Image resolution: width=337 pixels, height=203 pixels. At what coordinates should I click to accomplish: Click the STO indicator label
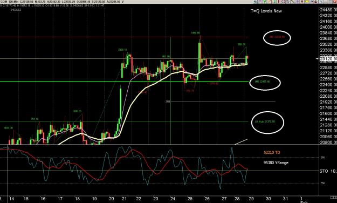click(324, 171)
